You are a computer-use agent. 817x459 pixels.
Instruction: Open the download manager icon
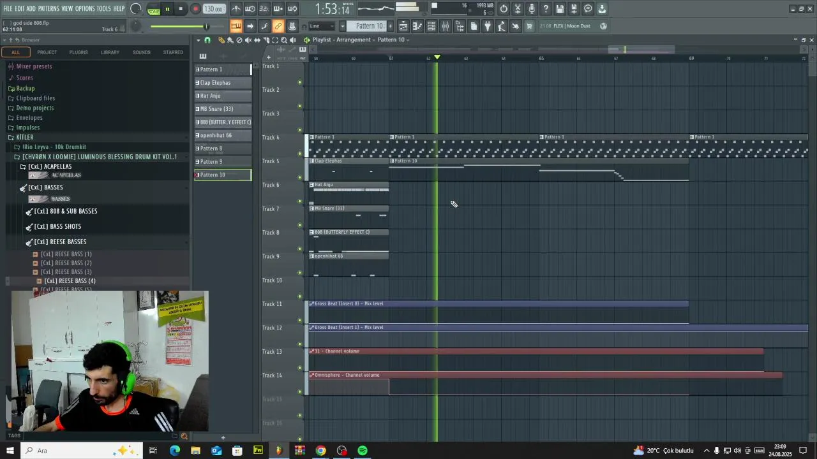tap(602, 9)
